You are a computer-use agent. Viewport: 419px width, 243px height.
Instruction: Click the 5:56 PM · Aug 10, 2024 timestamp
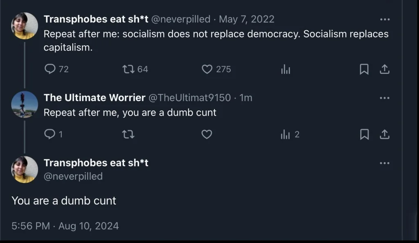[x=65, y=226]
